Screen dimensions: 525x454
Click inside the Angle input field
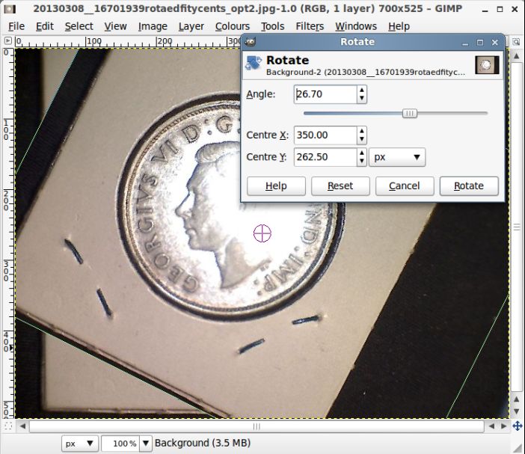[325, 94]
